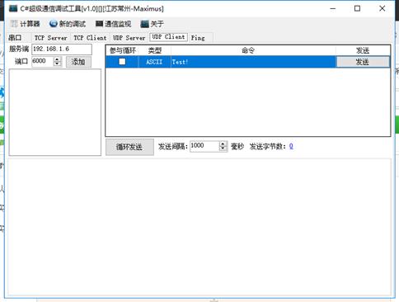Focus the 服务端 IP address field
Image resolution: width=399 pixels, height=302 pixels.
(x=62, y=50)
